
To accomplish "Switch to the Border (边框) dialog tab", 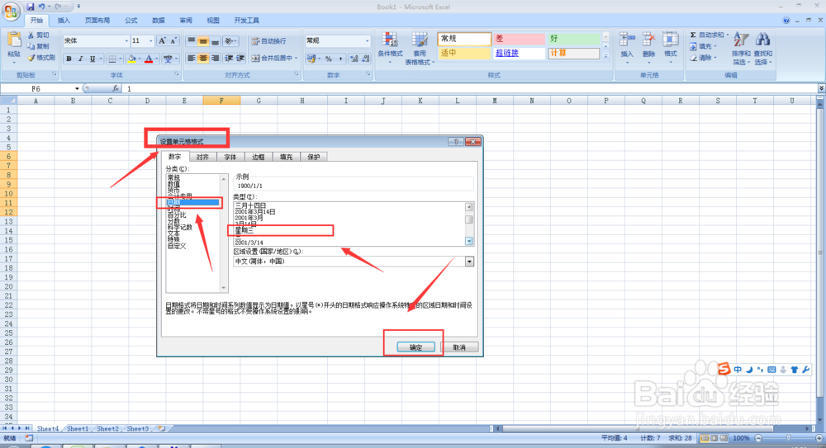I will [258, 157].
